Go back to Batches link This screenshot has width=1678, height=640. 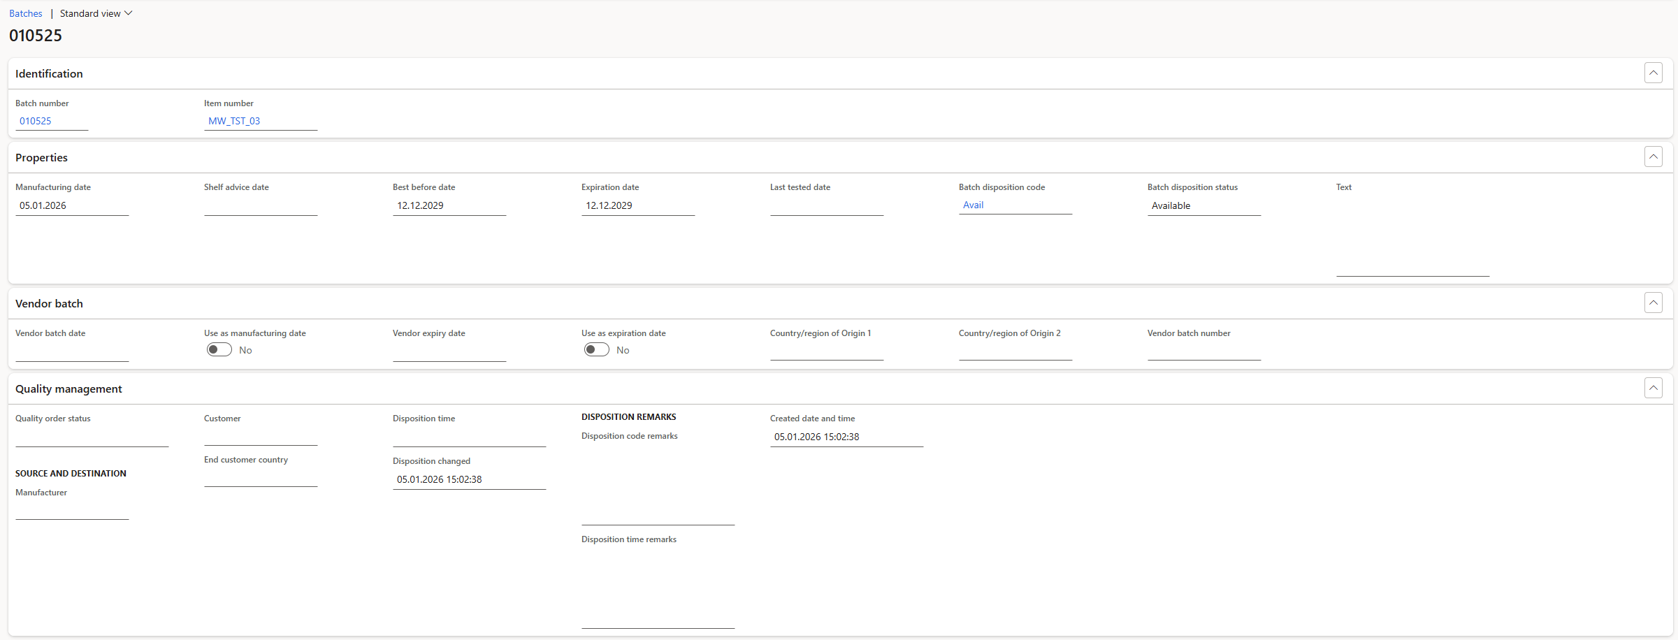coord(26,13)
